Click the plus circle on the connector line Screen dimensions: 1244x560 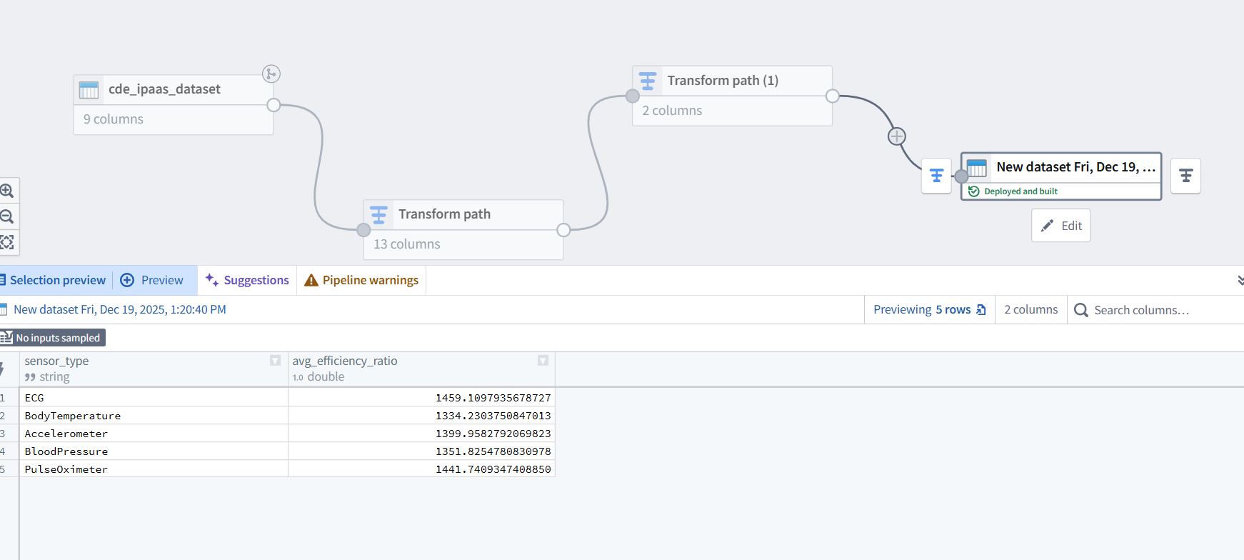click(897, 136)
